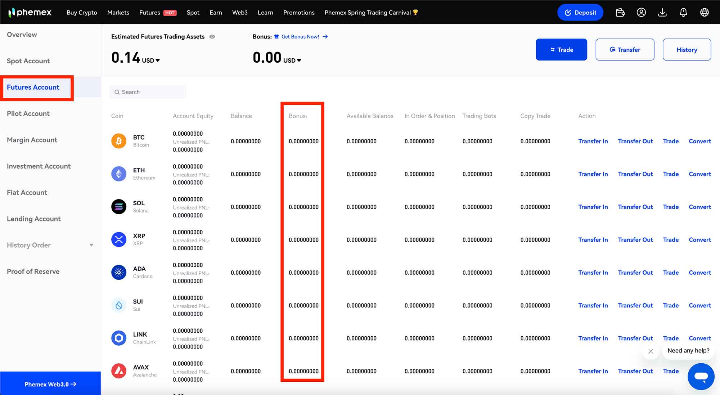The image size is (720, 395).
Task: Click the Phemex logo
Action: 30,12
